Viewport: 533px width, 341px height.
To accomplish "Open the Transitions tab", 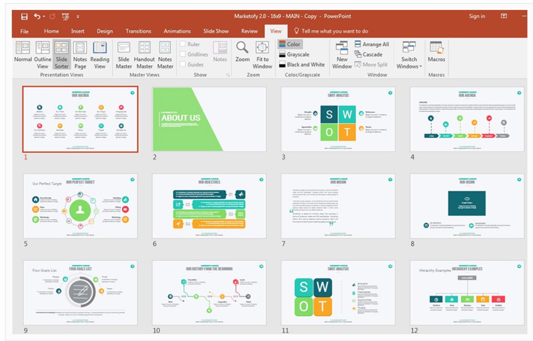I will coord(138,31).
